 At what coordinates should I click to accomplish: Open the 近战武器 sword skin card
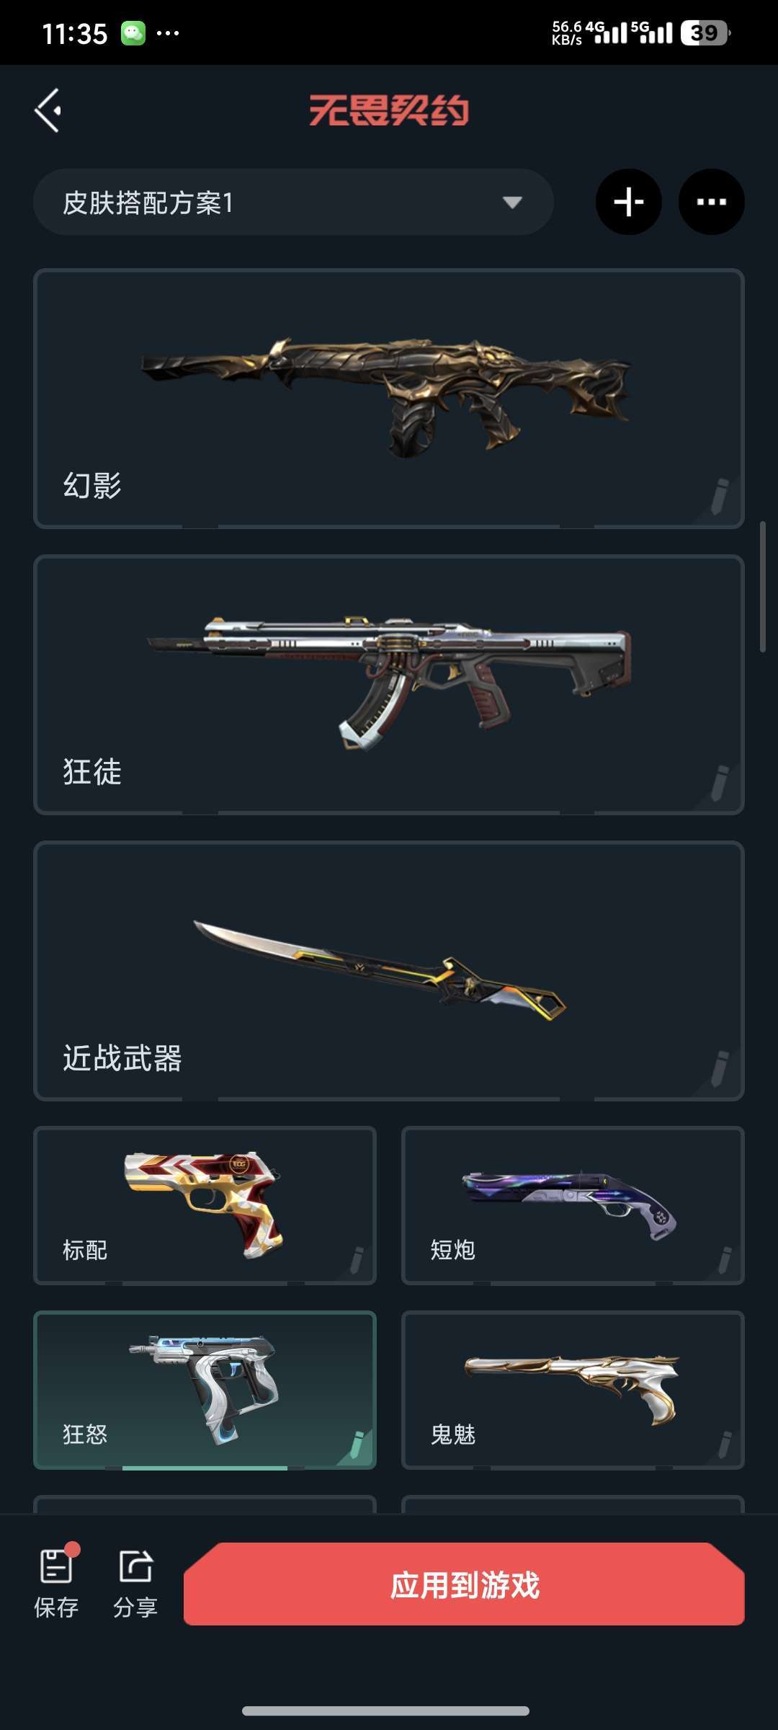pyautogui.click(x=389, y=971)
